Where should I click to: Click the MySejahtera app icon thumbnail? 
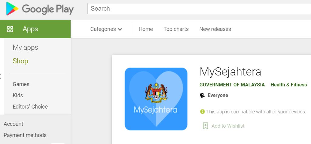156,99
